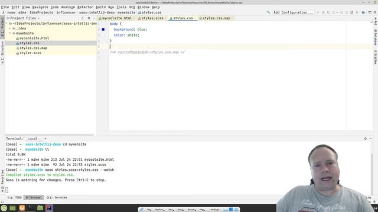Add a new terminal session tab
Image resolution: width=378 pixels, height=212 pixels.
point(45,139)
